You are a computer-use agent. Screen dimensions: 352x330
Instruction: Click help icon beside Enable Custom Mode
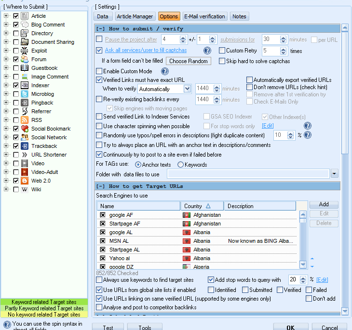pyautogui.click(x=164, y=71)
